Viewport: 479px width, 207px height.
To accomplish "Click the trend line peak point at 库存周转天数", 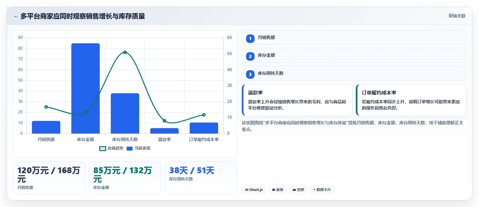I will 125,52.
